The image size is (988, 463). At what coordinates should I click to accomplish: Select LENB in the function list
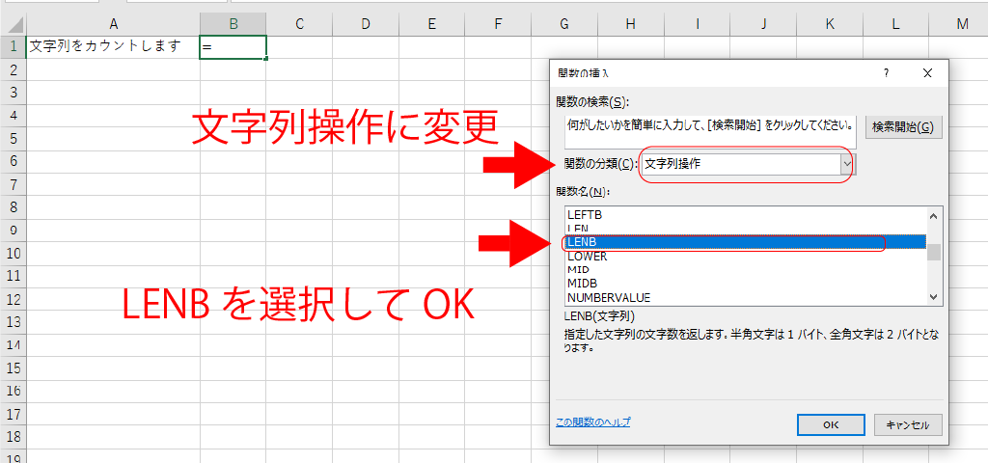(585, 242)
